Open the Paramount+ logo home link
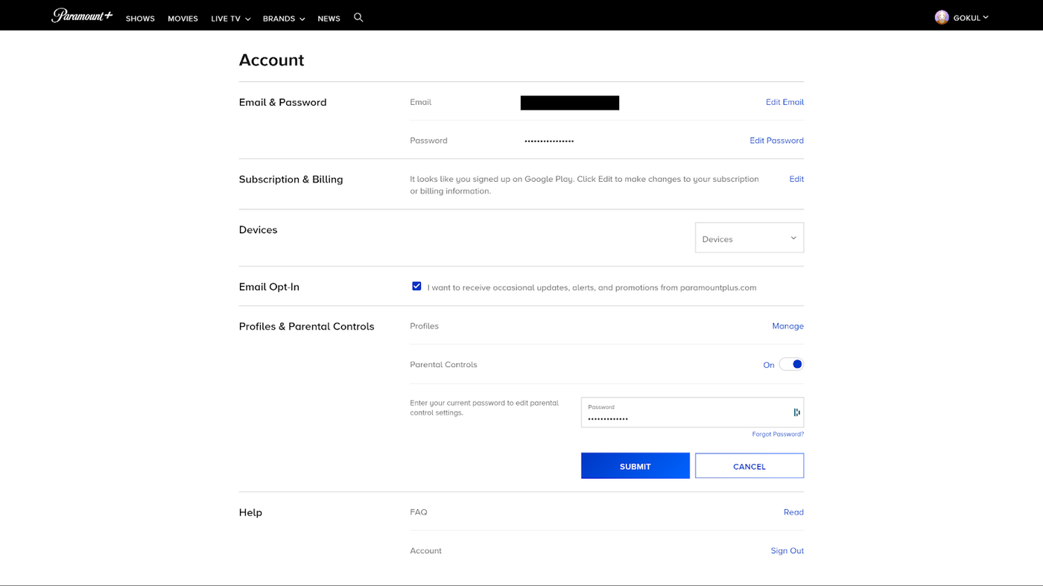The width and height of the screenshot is (1043, 586). (x=82, y=16)
